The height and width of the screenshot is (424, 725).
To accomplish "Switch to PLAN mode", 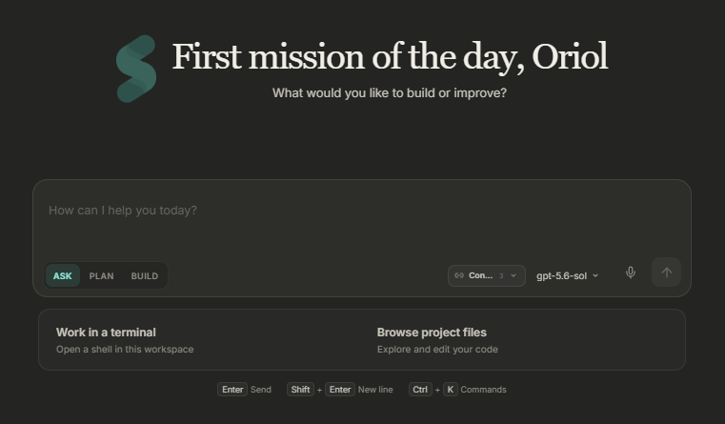I will 101,276.
